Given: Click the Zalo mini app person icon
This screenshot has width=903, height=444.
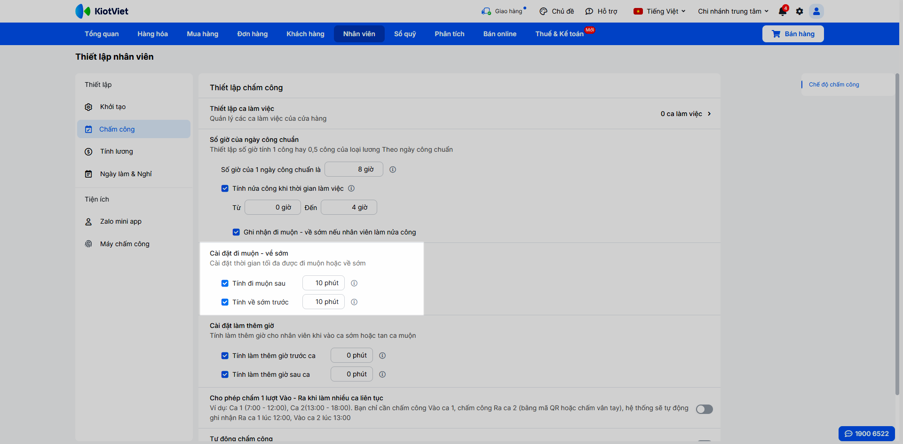Looking at the screenshot, I should pos(88,222).
